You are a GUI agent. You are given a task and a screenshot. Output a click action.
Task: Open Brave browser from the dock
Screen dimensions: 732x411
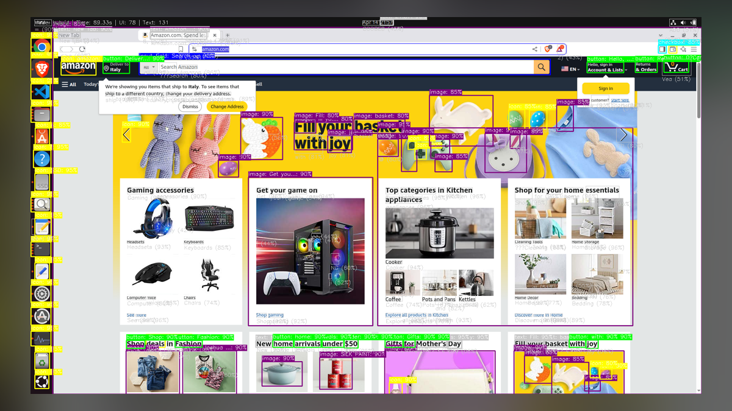click(x=41, y=69)
